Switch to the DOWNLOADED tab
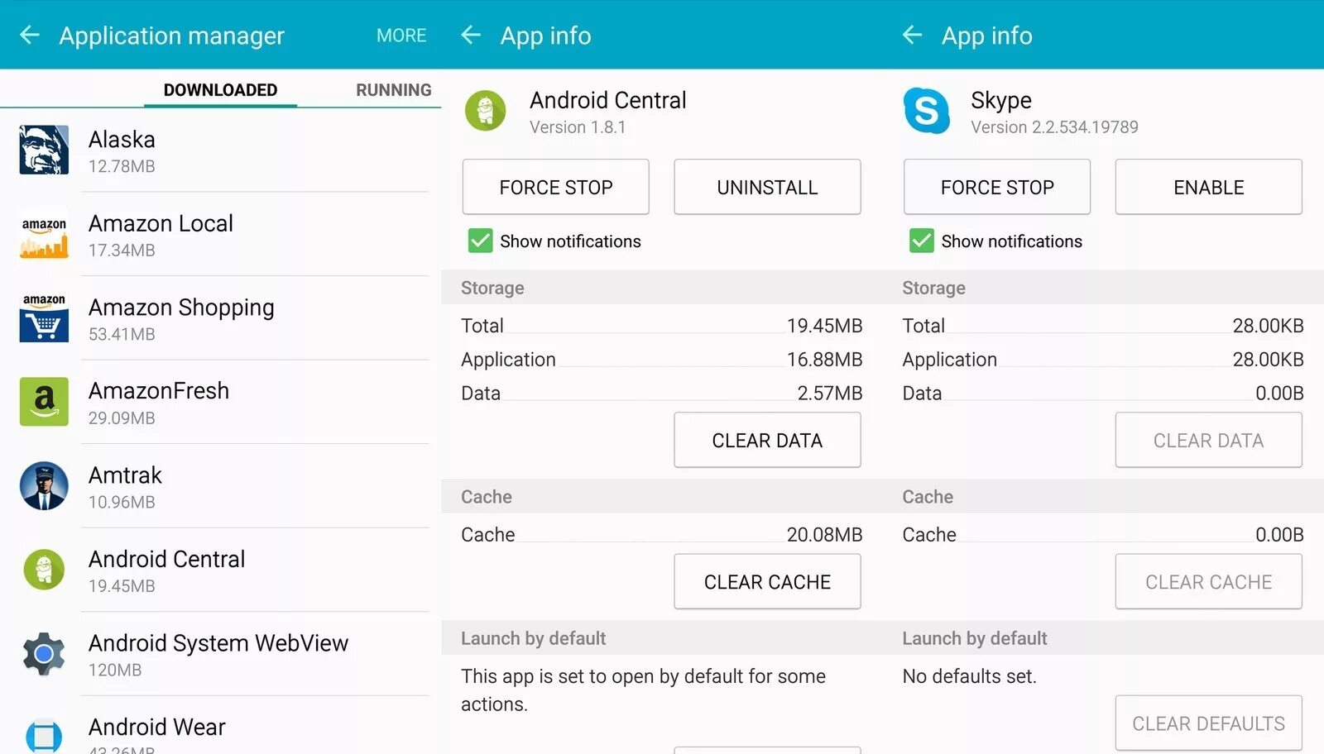 [x=220, y=90]
